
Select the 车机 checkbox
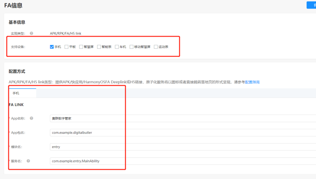[x=117, y=47]
